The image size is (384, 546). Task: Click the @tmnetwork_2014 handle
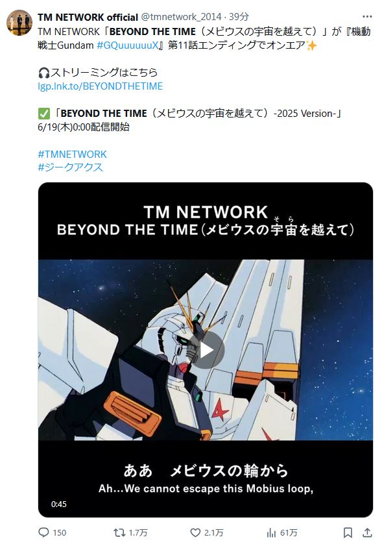tap(181, 17)
